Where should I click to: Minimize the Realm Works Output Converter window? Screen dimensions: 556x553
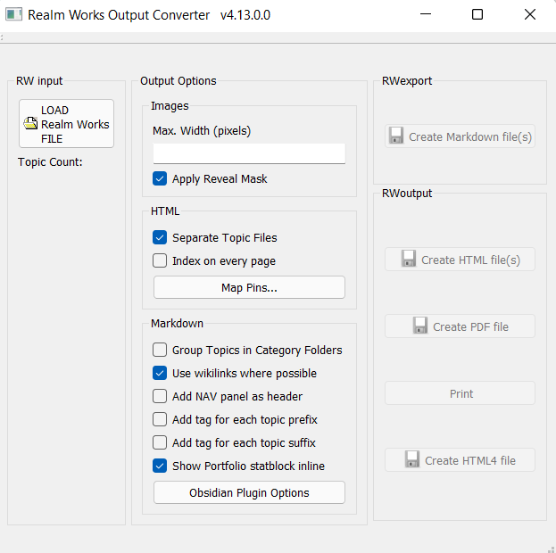tap(426, 14)
